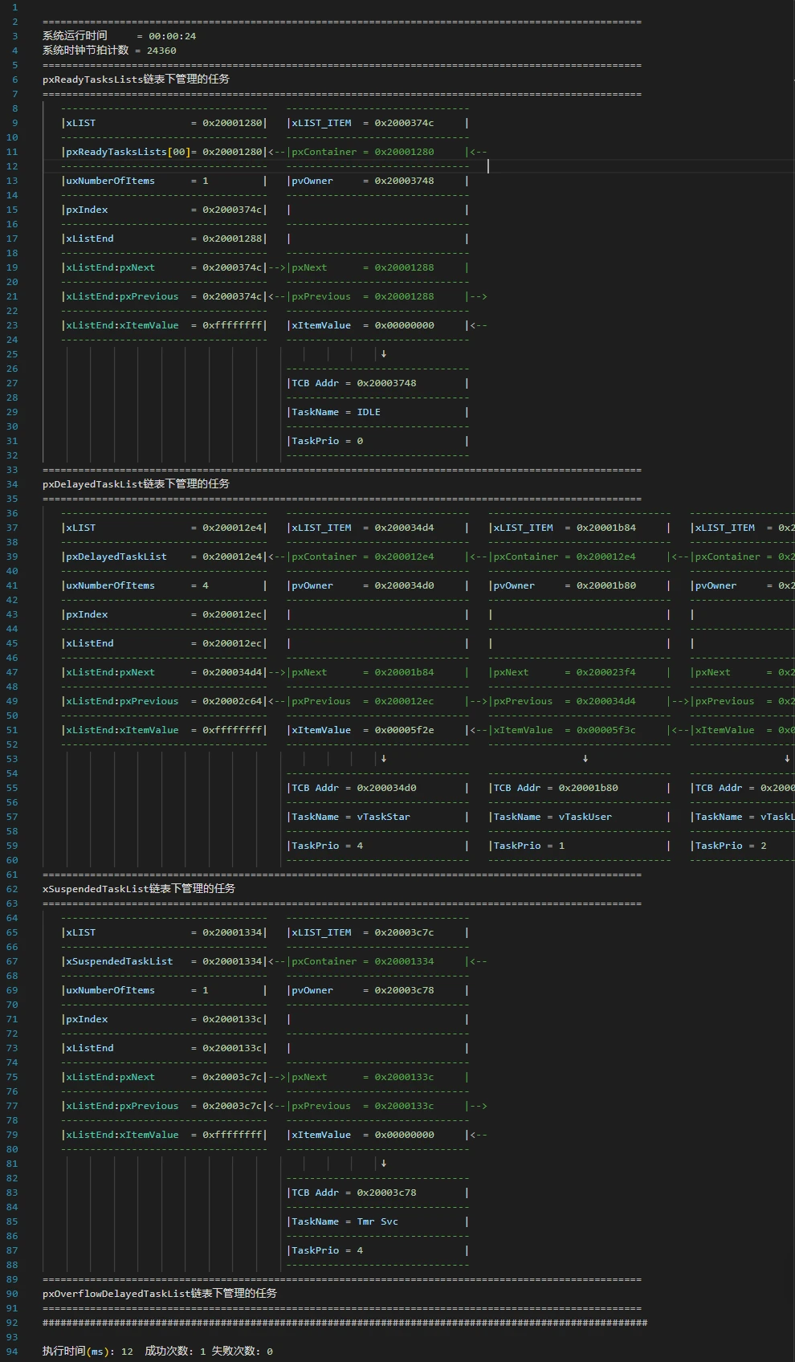Click TCB Addr 0x20003c78
Viewport: 795px width, 1362px height.
[x=386, y=1193]
